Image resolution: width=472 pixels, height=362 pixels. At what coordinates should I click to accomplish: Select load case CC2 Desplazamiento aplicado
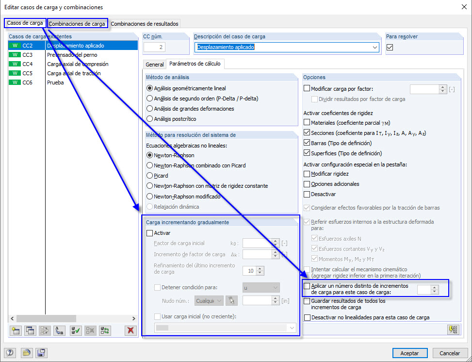click(73, 46)
